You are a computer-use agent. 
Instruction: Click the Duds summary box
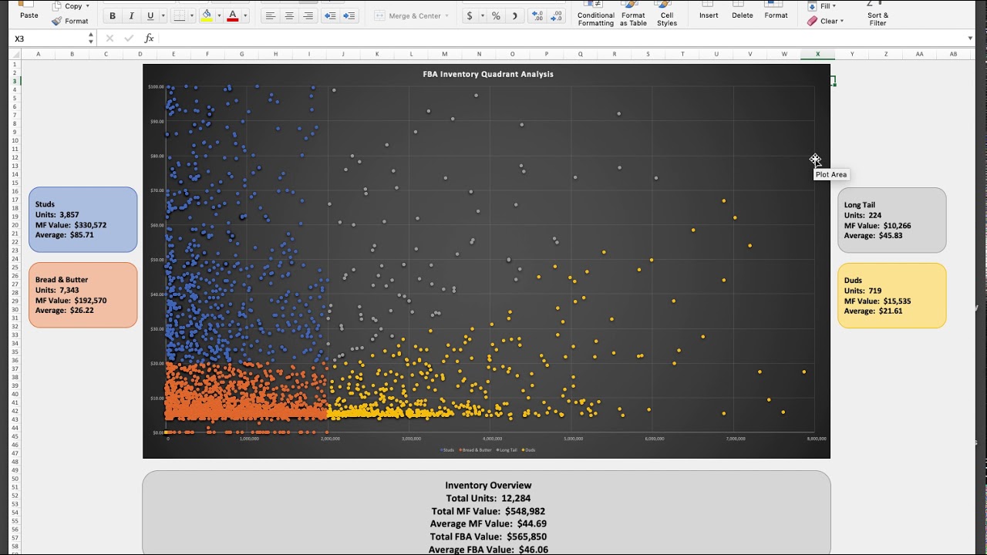(892, 296)
